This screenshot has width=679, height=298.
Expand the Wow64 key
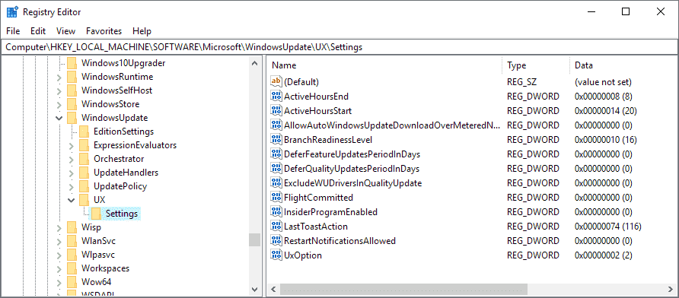[x=59, y=282]
